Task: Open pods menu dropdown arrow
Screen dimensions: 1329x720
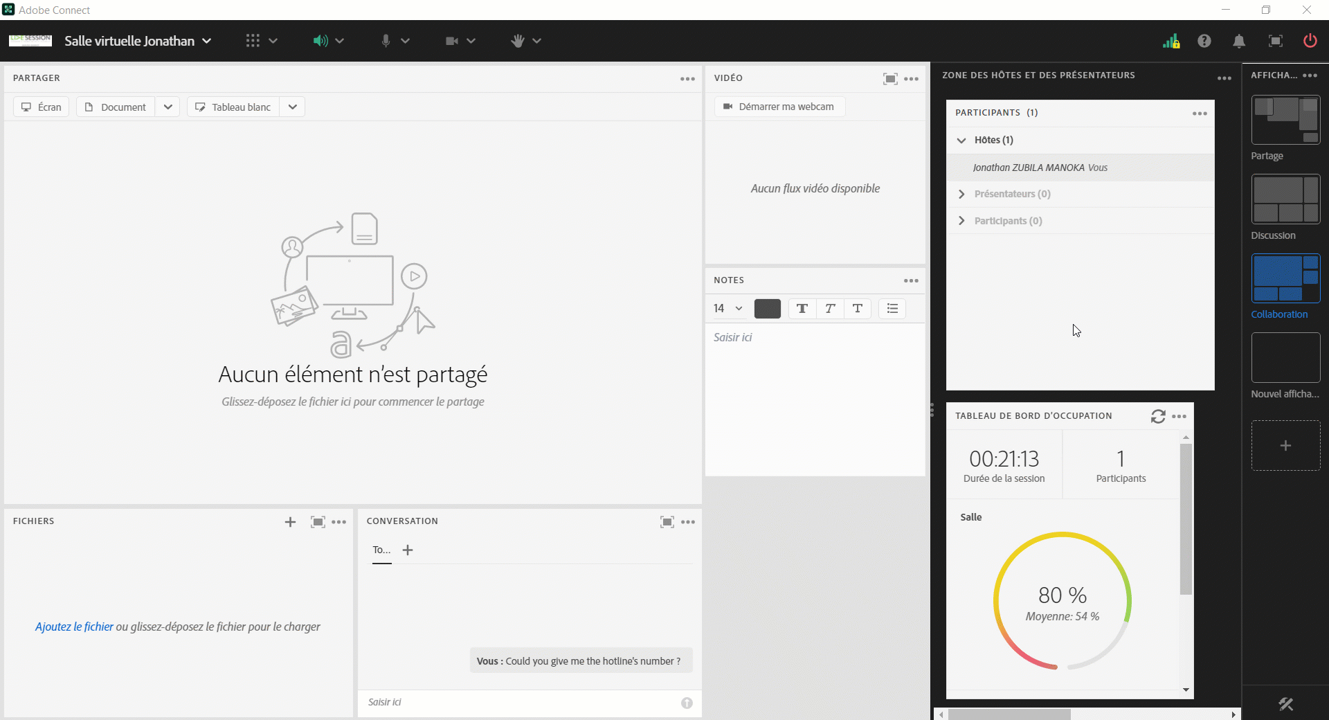Action: (x=273, y=41)
